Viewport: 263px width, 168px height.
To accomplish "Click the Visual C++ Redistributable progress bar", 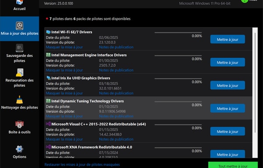I will [x=178, y=125].
